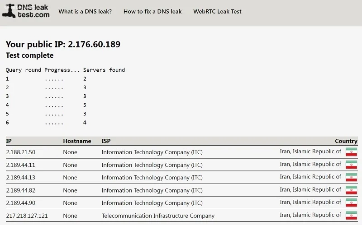Click 'Telecommunication Infrastructure Company' ISP cell
The height and width of the screenshot is (225, 362).
click(x=158, y=216)
